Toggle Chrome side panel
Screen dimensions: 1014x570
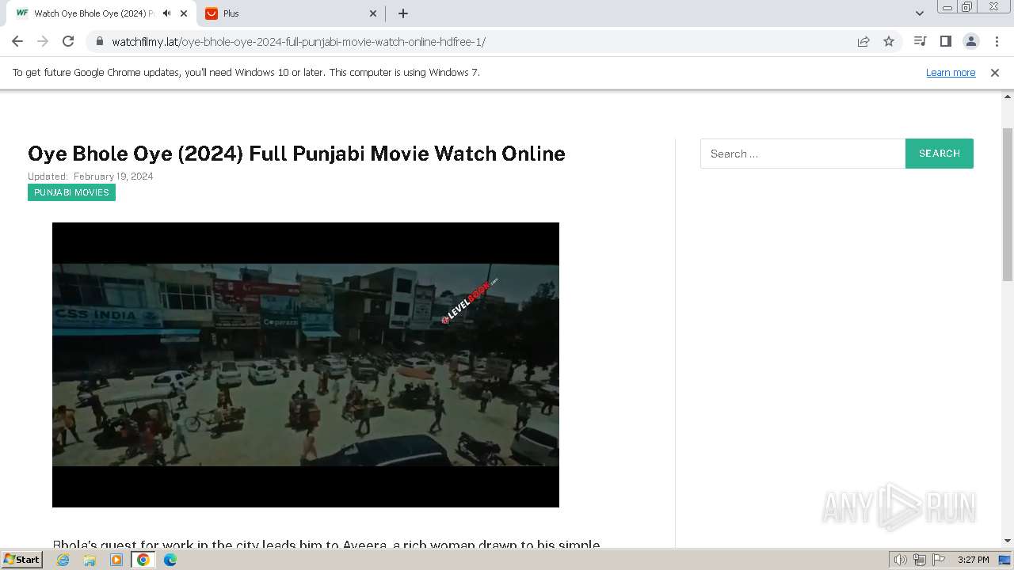pyautogui.click(x=945, y=41)
